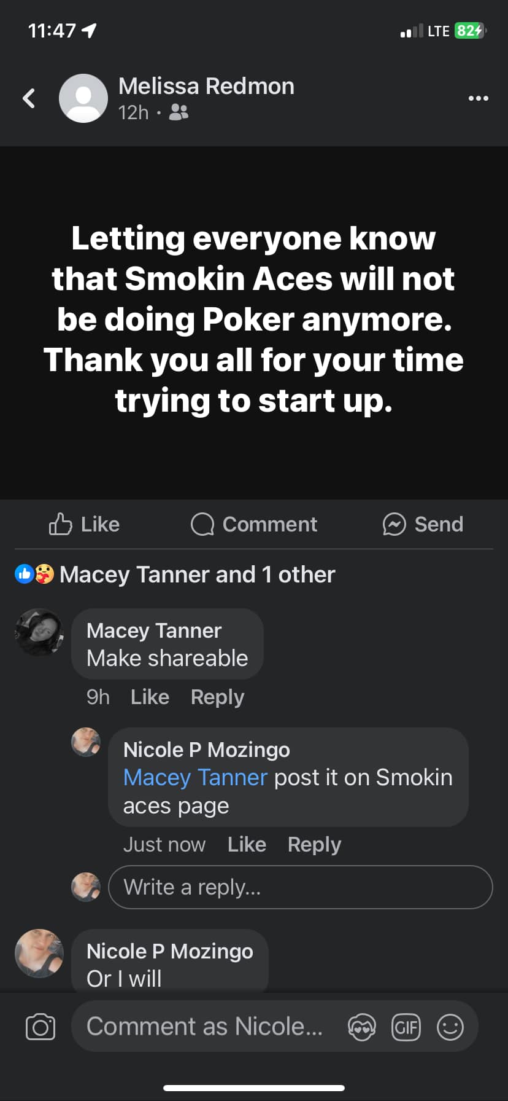Tap the back chevron arrow
The image size is (508, 1101).
pos(28,98)
